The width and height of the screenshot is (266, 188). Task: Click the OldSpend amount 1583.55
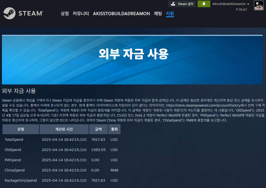pos(98,150)
